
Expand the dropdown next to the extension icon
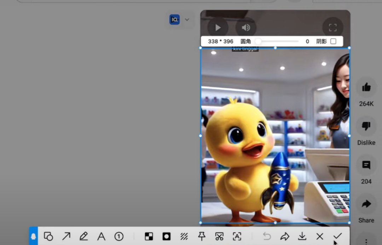click(x=187, y=20)
